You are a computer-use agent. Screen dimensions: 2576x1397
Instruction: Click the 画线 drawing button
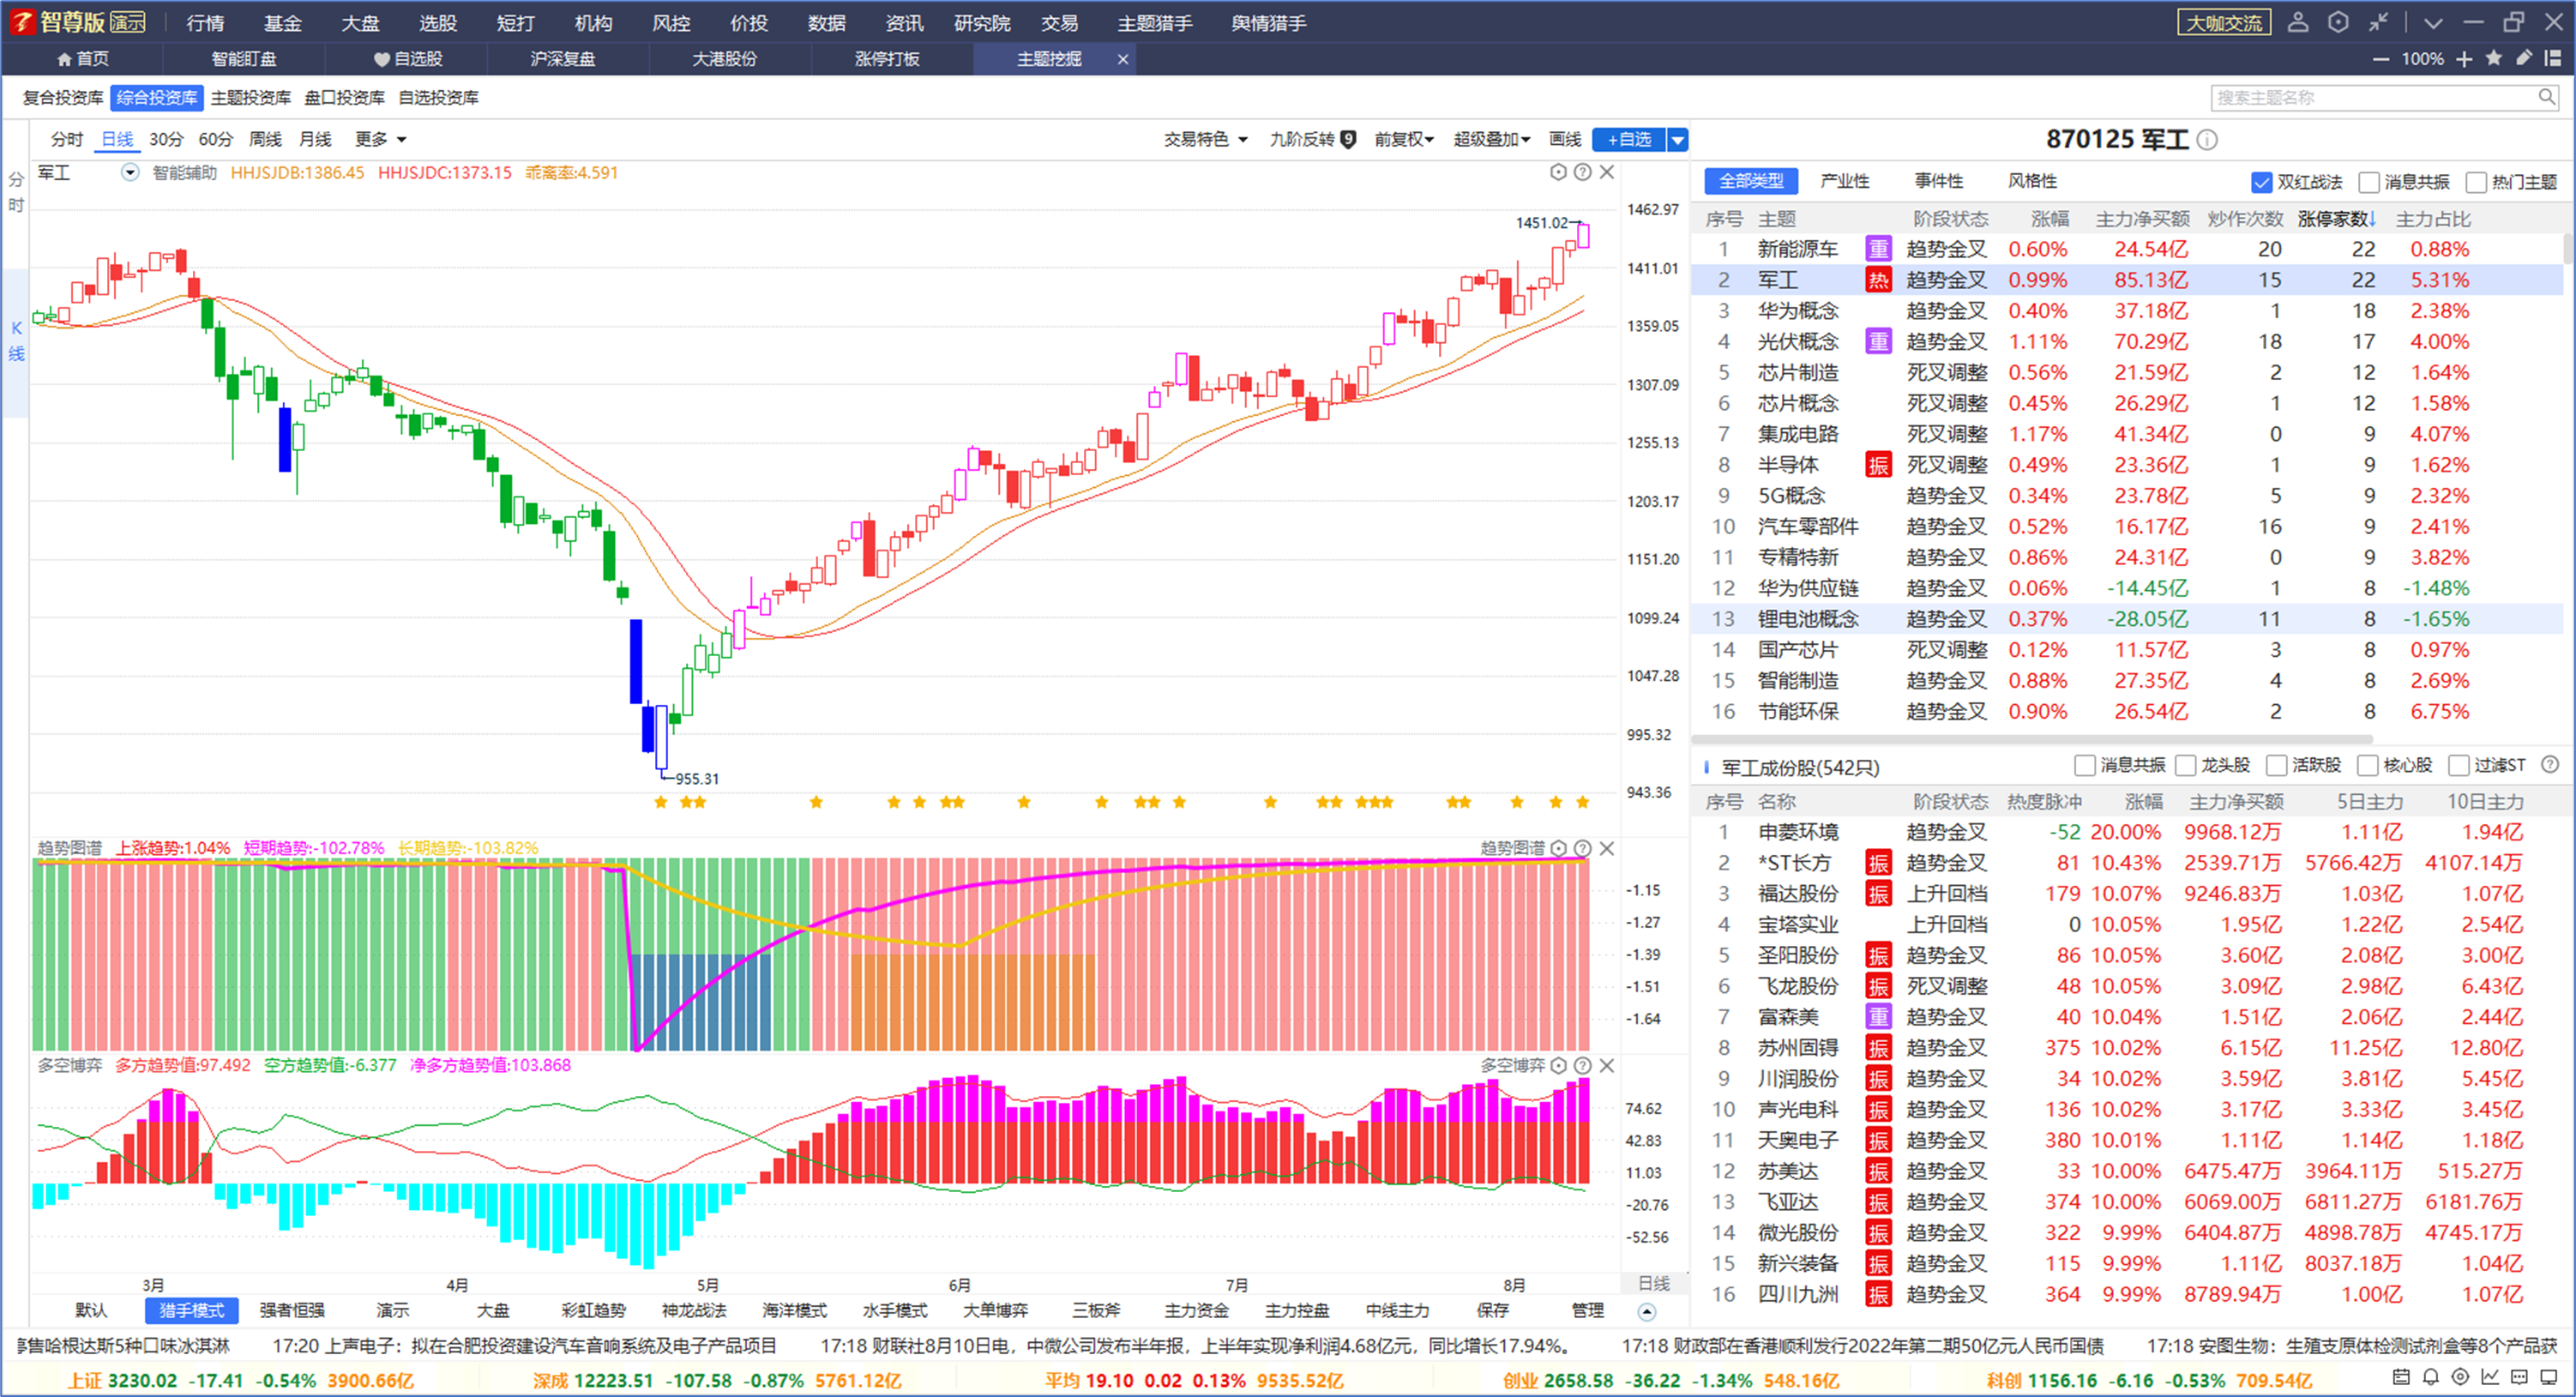pos(1565,139)
